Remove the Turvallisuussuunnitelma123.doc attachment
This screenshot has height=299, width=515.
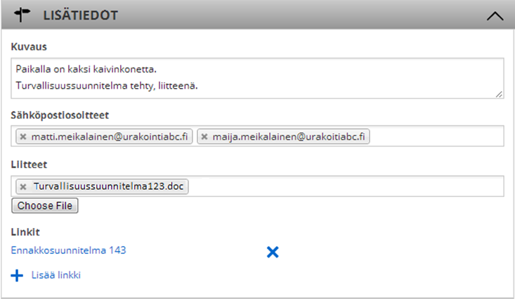23,187
